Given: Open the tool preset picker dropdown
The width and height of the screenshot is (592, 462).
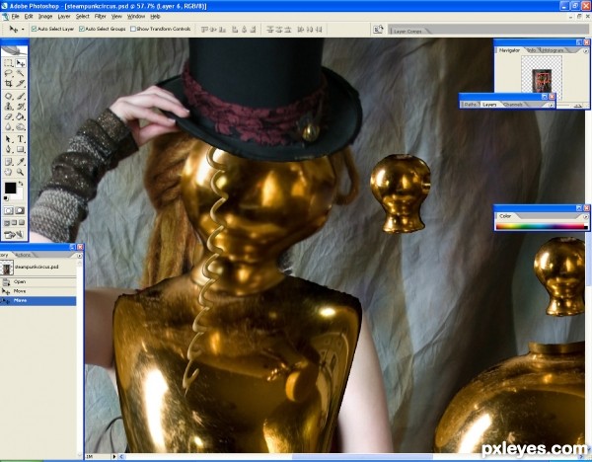Looking at the screenshot, I should point(23,29).
